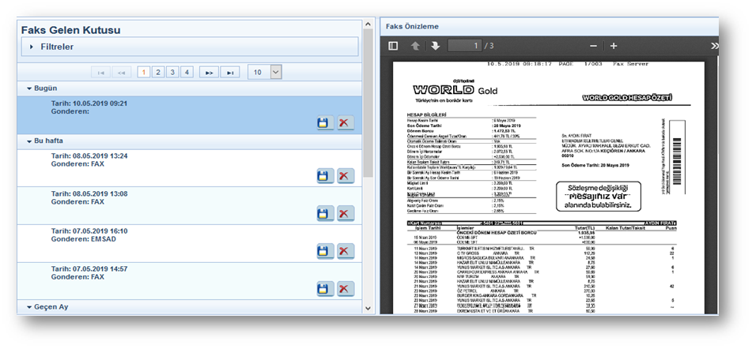This screenshot has width=752, height=349.
Task: Delete the fax dated 07.05.2019 14:57
Action: pyautogui.click(x=345, y=289)
